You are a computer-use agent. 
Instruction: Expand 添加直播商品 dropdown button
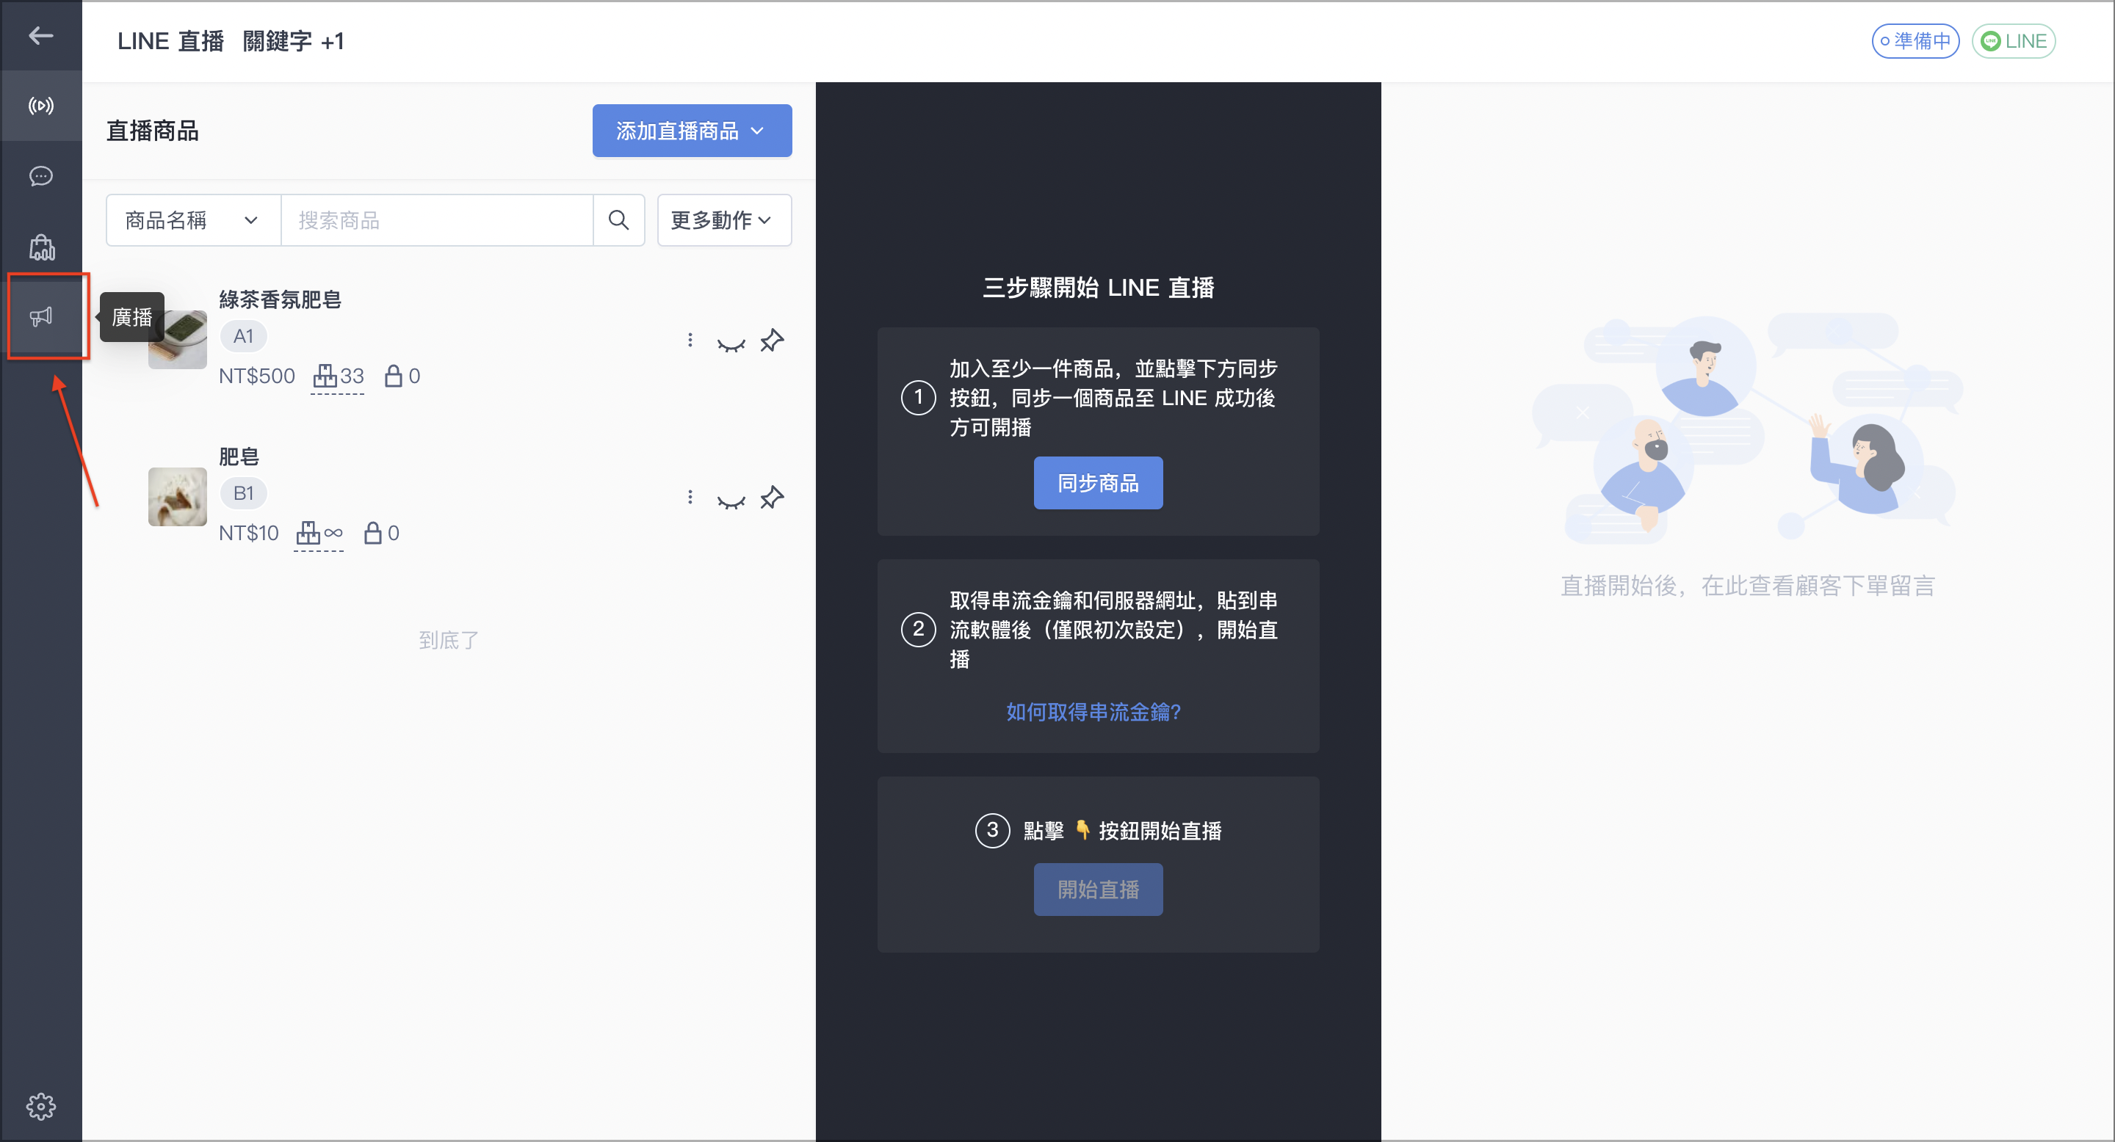692,131
